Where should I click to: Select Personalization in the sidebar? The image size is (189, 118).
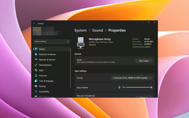(x=52, y=65)
